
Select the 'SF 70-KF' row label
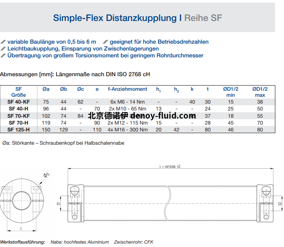(18, 116)
